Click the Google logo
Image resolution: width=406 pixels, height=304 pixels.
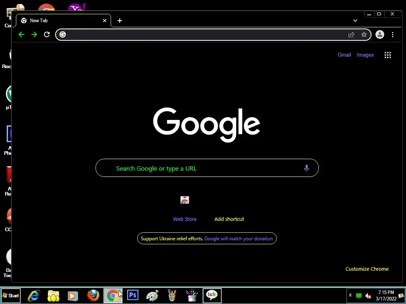coord(206,125)
